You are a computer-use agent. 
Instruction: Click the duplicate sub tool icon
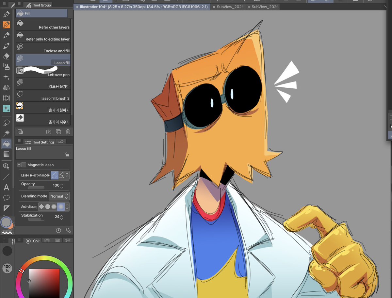[58, 132]
